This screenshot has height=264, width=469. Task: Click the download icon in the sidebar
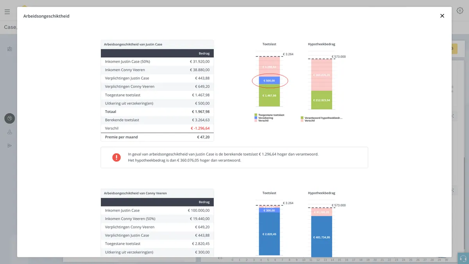click(x=10, y=132)
